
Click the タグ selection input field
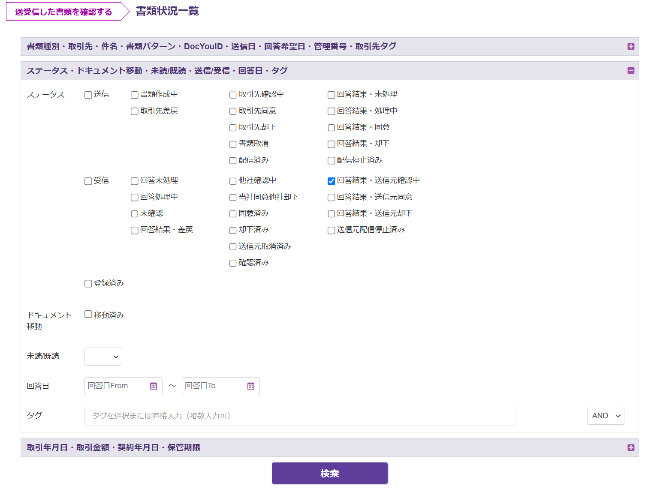click(300, 416)
